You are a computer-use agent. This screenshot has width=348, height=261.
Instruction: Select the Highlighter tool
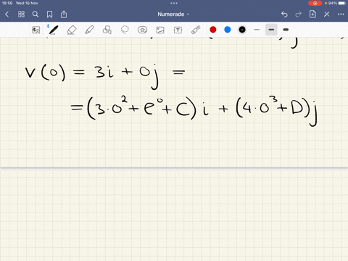click(89, 30)
